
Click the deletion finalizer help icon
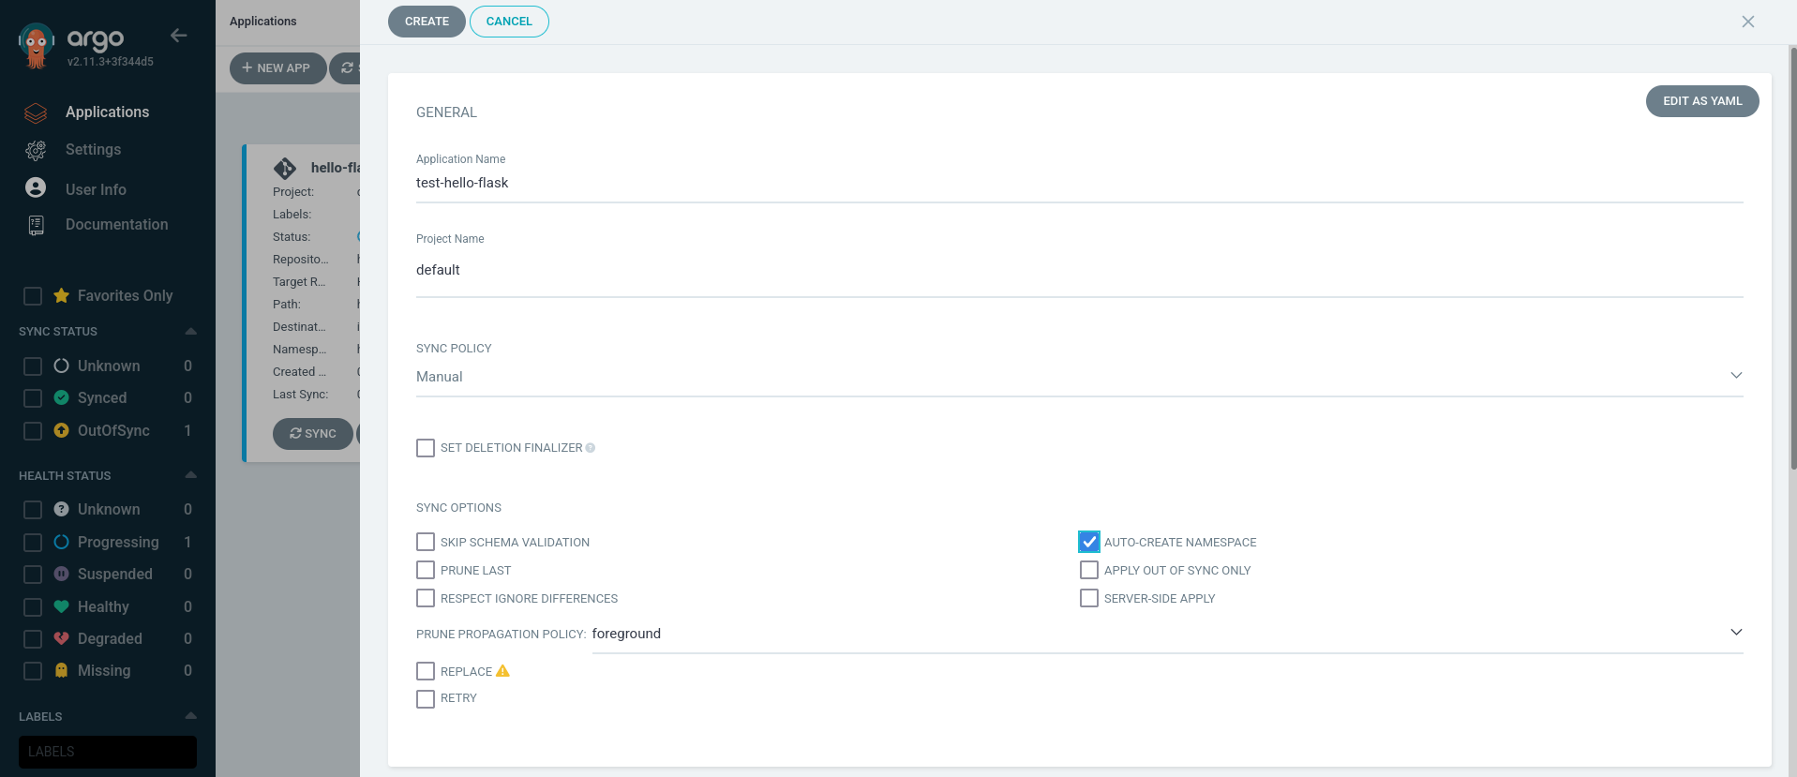click(591, 448)
